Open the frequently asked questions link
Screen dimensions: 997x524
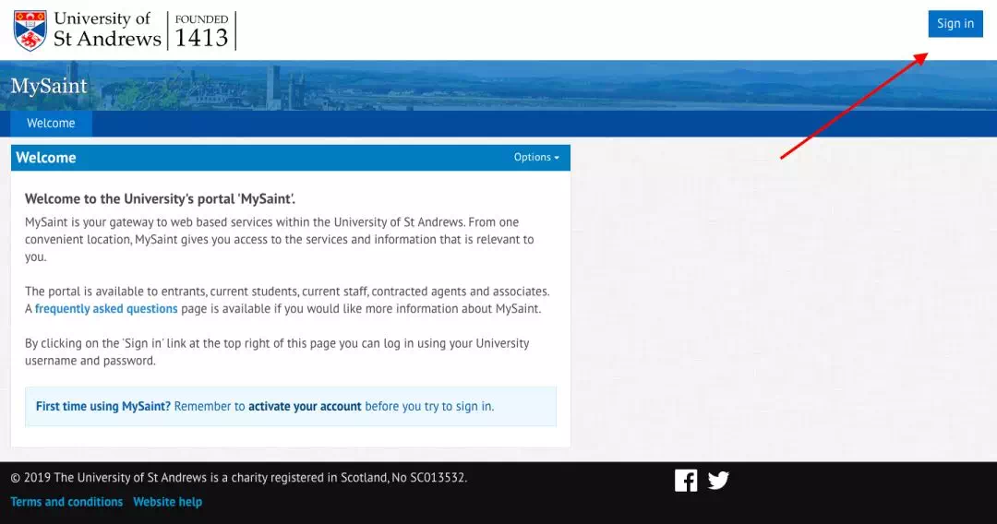tap(106, 309)
